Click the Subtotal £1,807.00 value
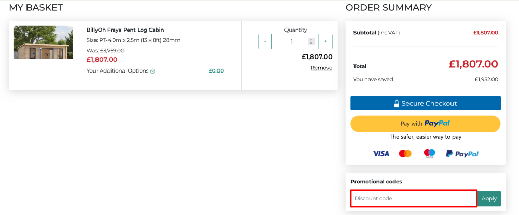 [486, 32]
